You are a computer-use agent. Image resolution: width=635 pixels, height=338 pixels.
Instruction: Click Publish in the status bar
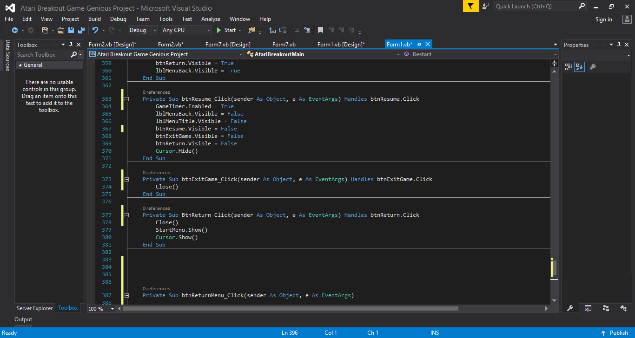pos(615,332)
